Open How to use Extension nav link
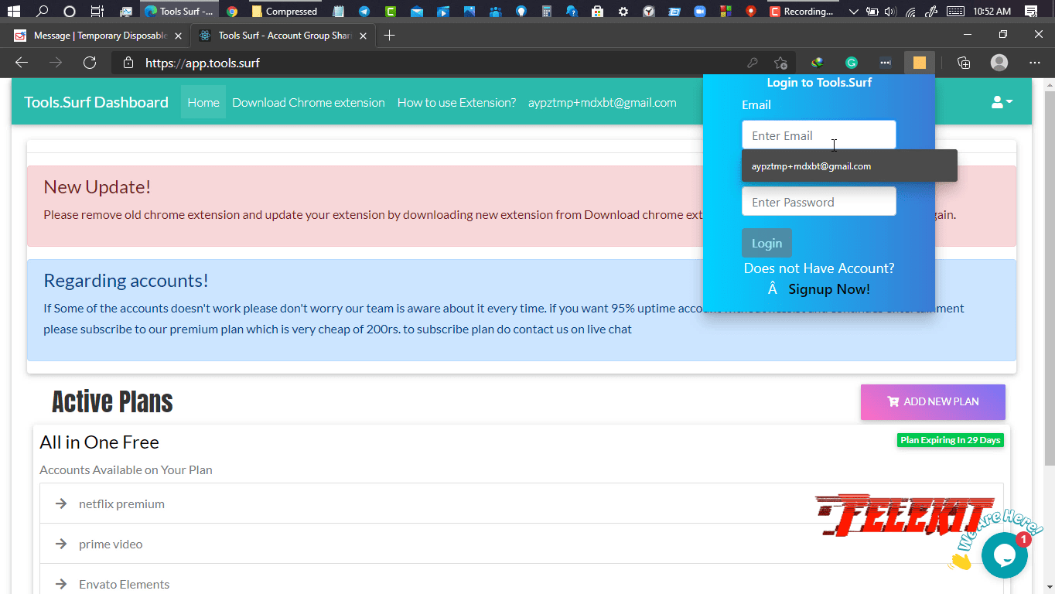This screenshot has height=594, width=1055. (x=456, y=102)
